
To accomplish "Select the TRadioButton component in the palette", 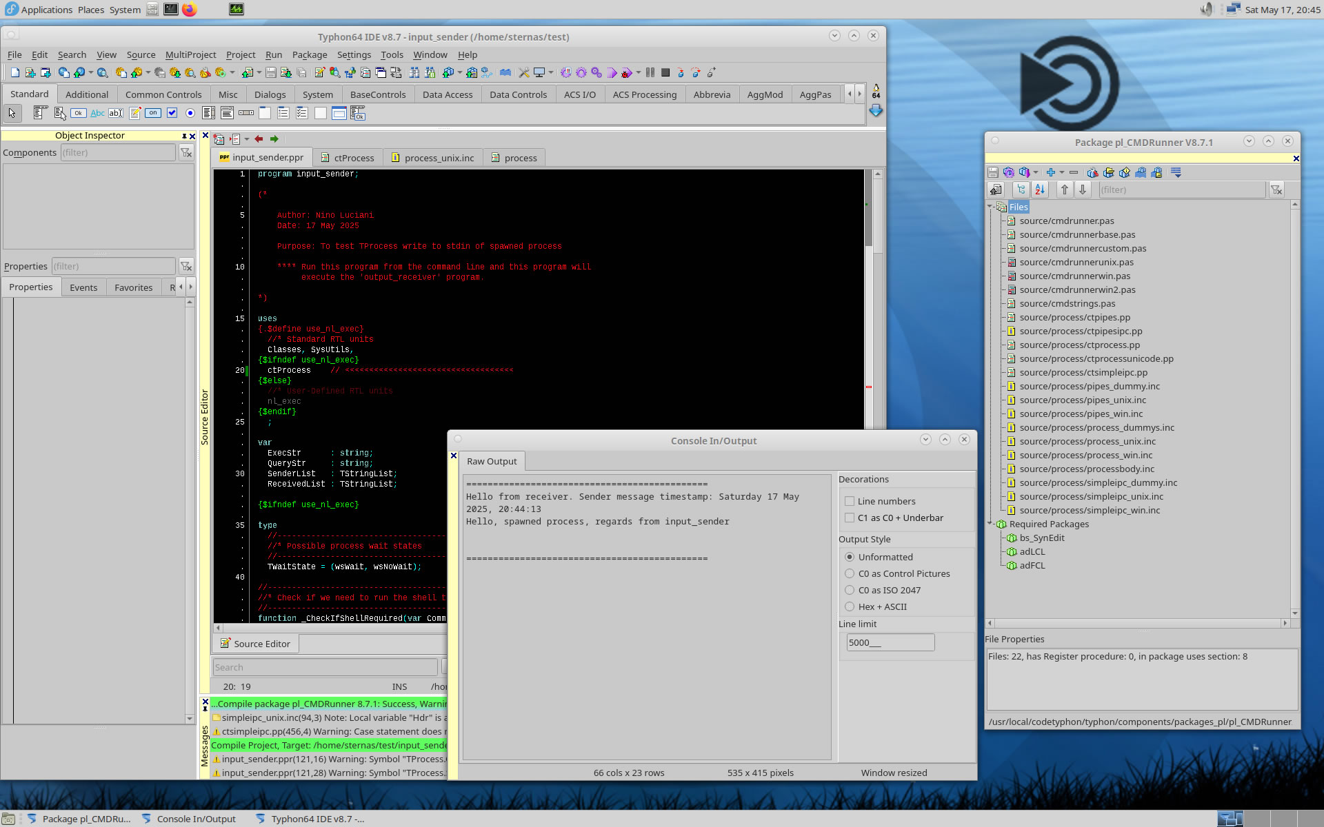I will (x=190, y=113).
